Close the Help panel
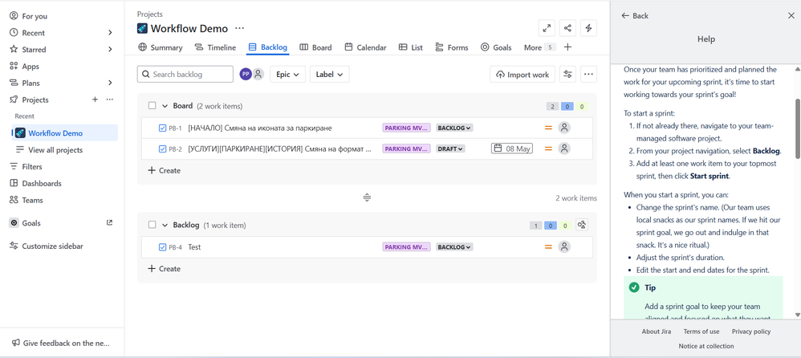Image resolution: width=801 pixels, height=358 pixels. (x=791, y=16)
